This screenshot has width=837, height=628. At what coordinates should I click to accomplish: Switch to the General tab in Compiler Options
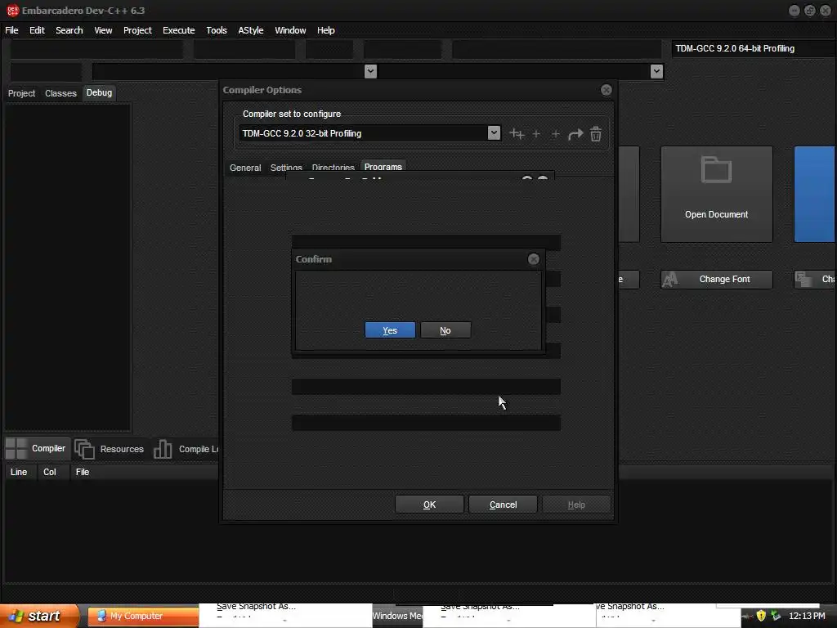coord(245,168)
